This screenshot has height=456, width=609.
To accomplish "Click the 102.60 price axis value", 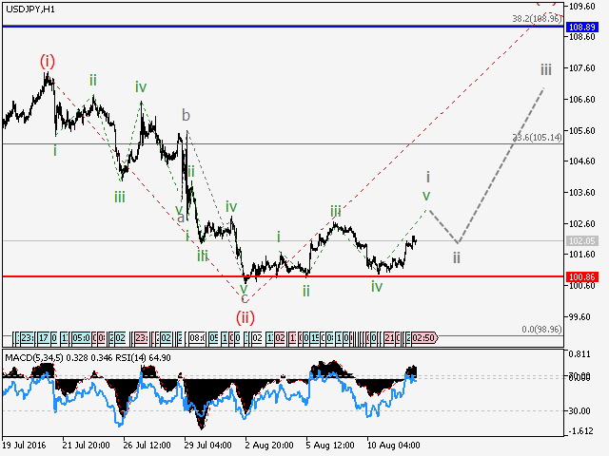I will click(581, 224).
